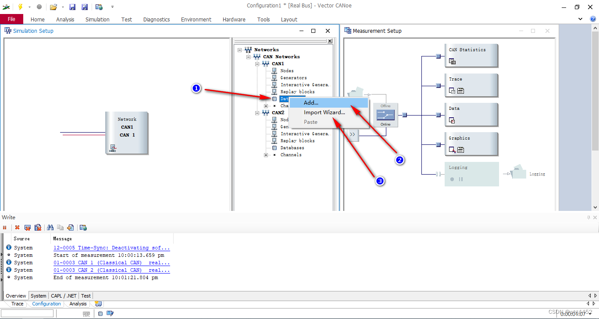Click the database cylinder icon in status bar
The image size is (599, 319).
[x=100, y=313]
